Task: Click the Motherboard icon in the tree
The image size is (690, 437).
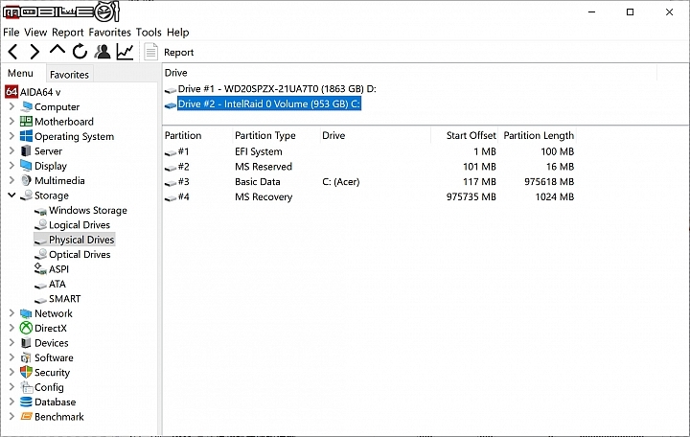Action: pyautogui.click(x=27, y=121)
